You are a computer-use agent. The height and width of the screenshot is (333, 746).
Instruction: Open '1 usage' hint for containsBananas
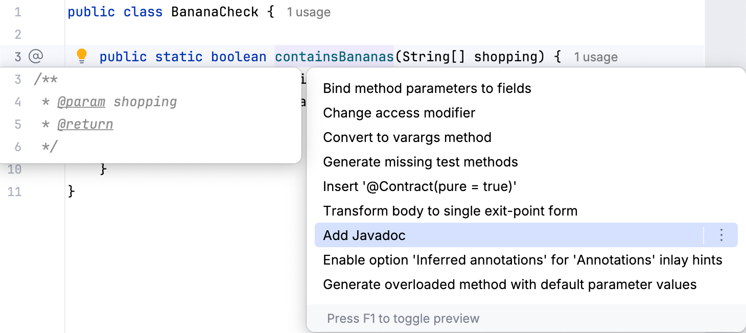[x=596, y=56]
